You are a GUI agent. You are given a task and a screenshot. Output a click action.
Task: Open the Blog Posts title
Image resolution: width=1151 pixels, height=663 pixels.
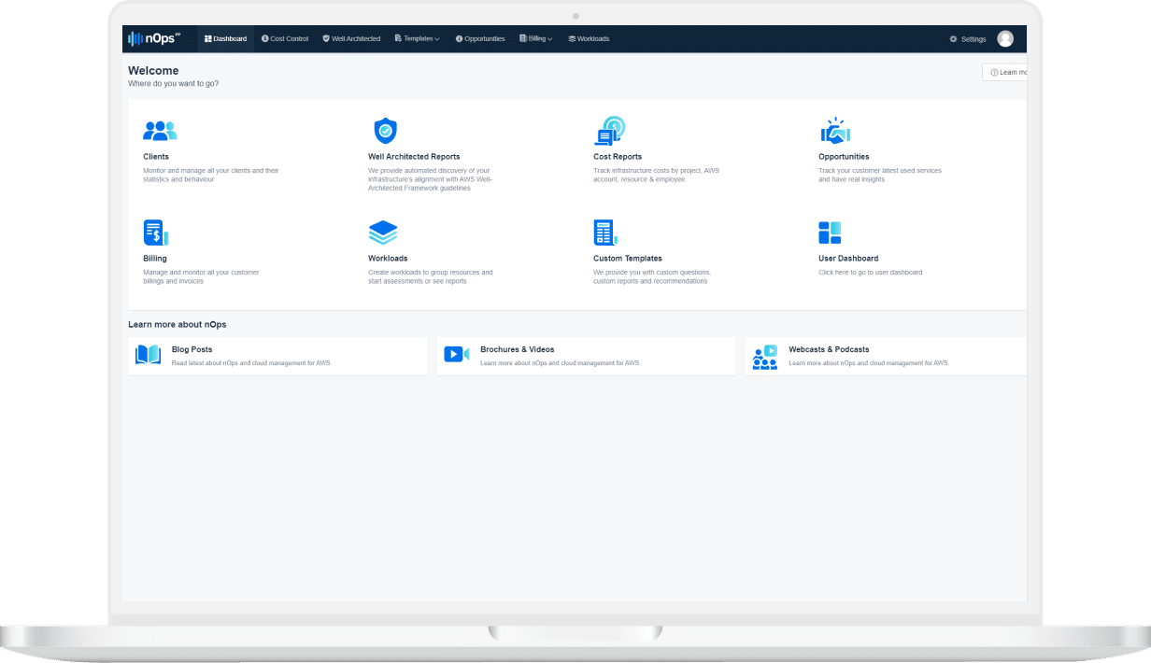pos(192,349)
